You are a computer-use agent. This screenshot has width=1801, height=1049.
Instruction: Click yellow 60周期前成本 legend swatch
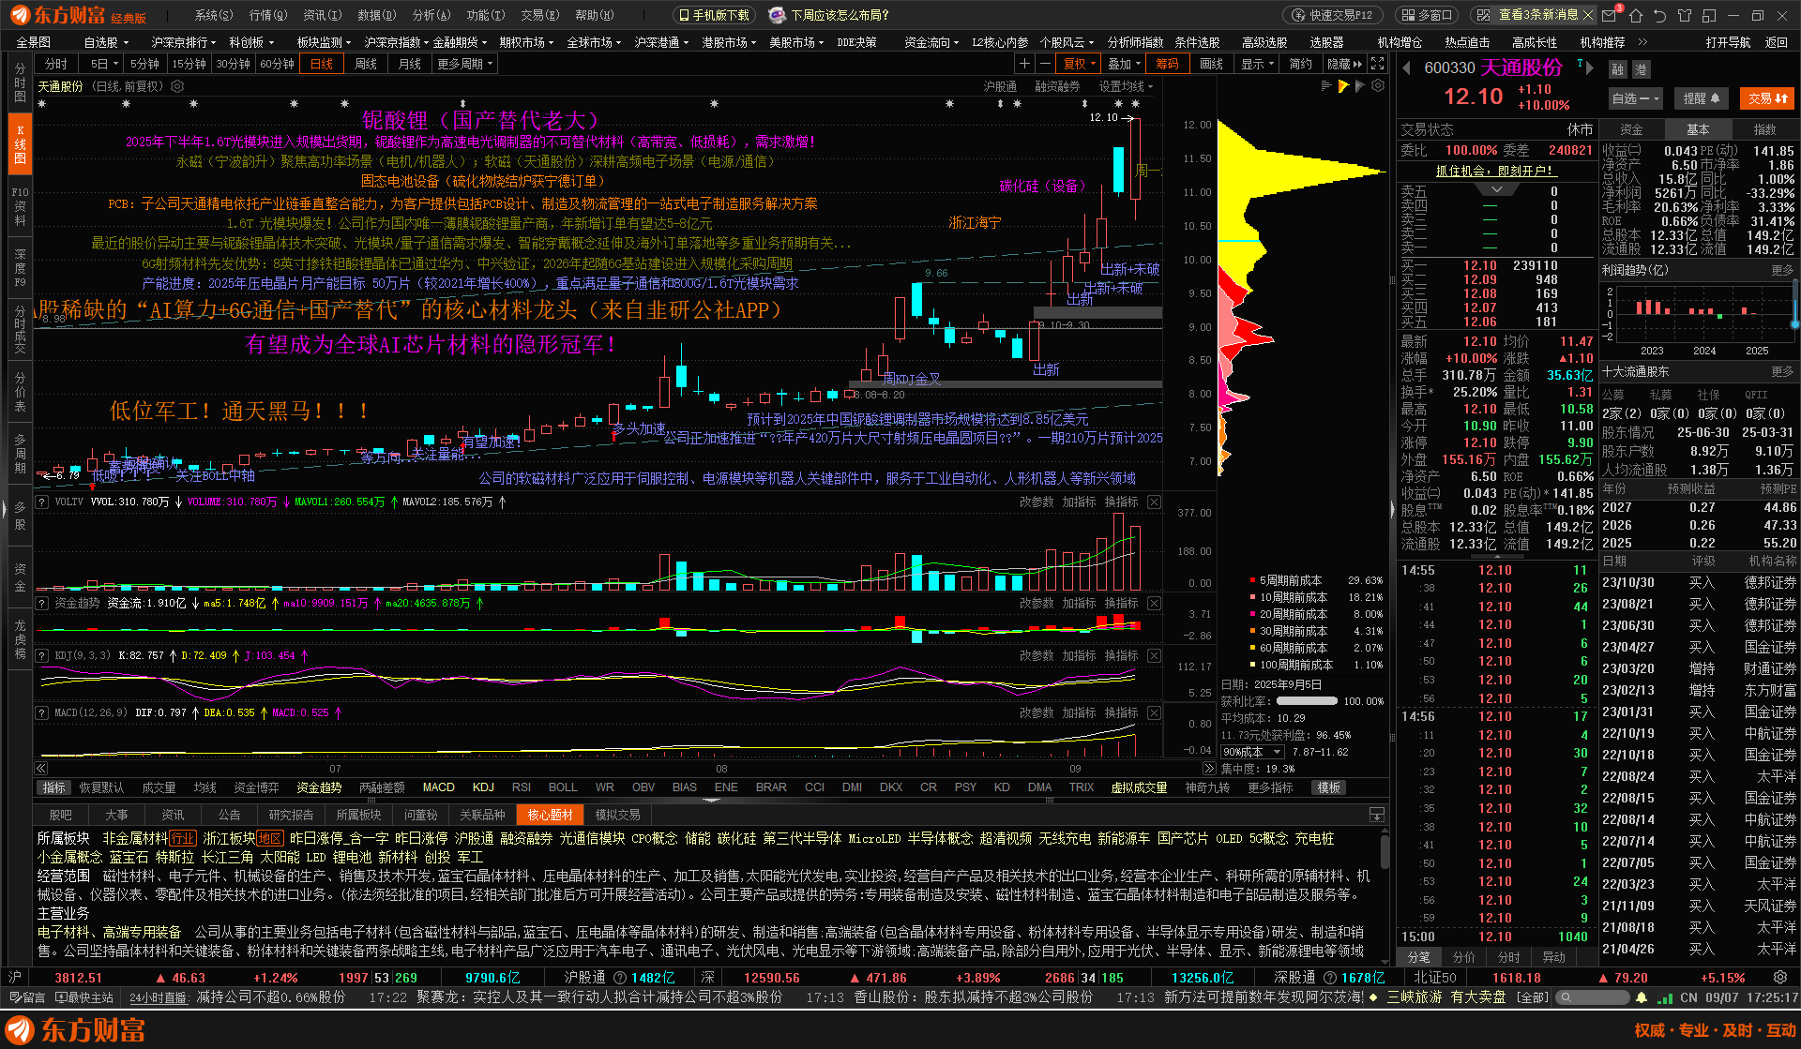(x=1252, y=649)
